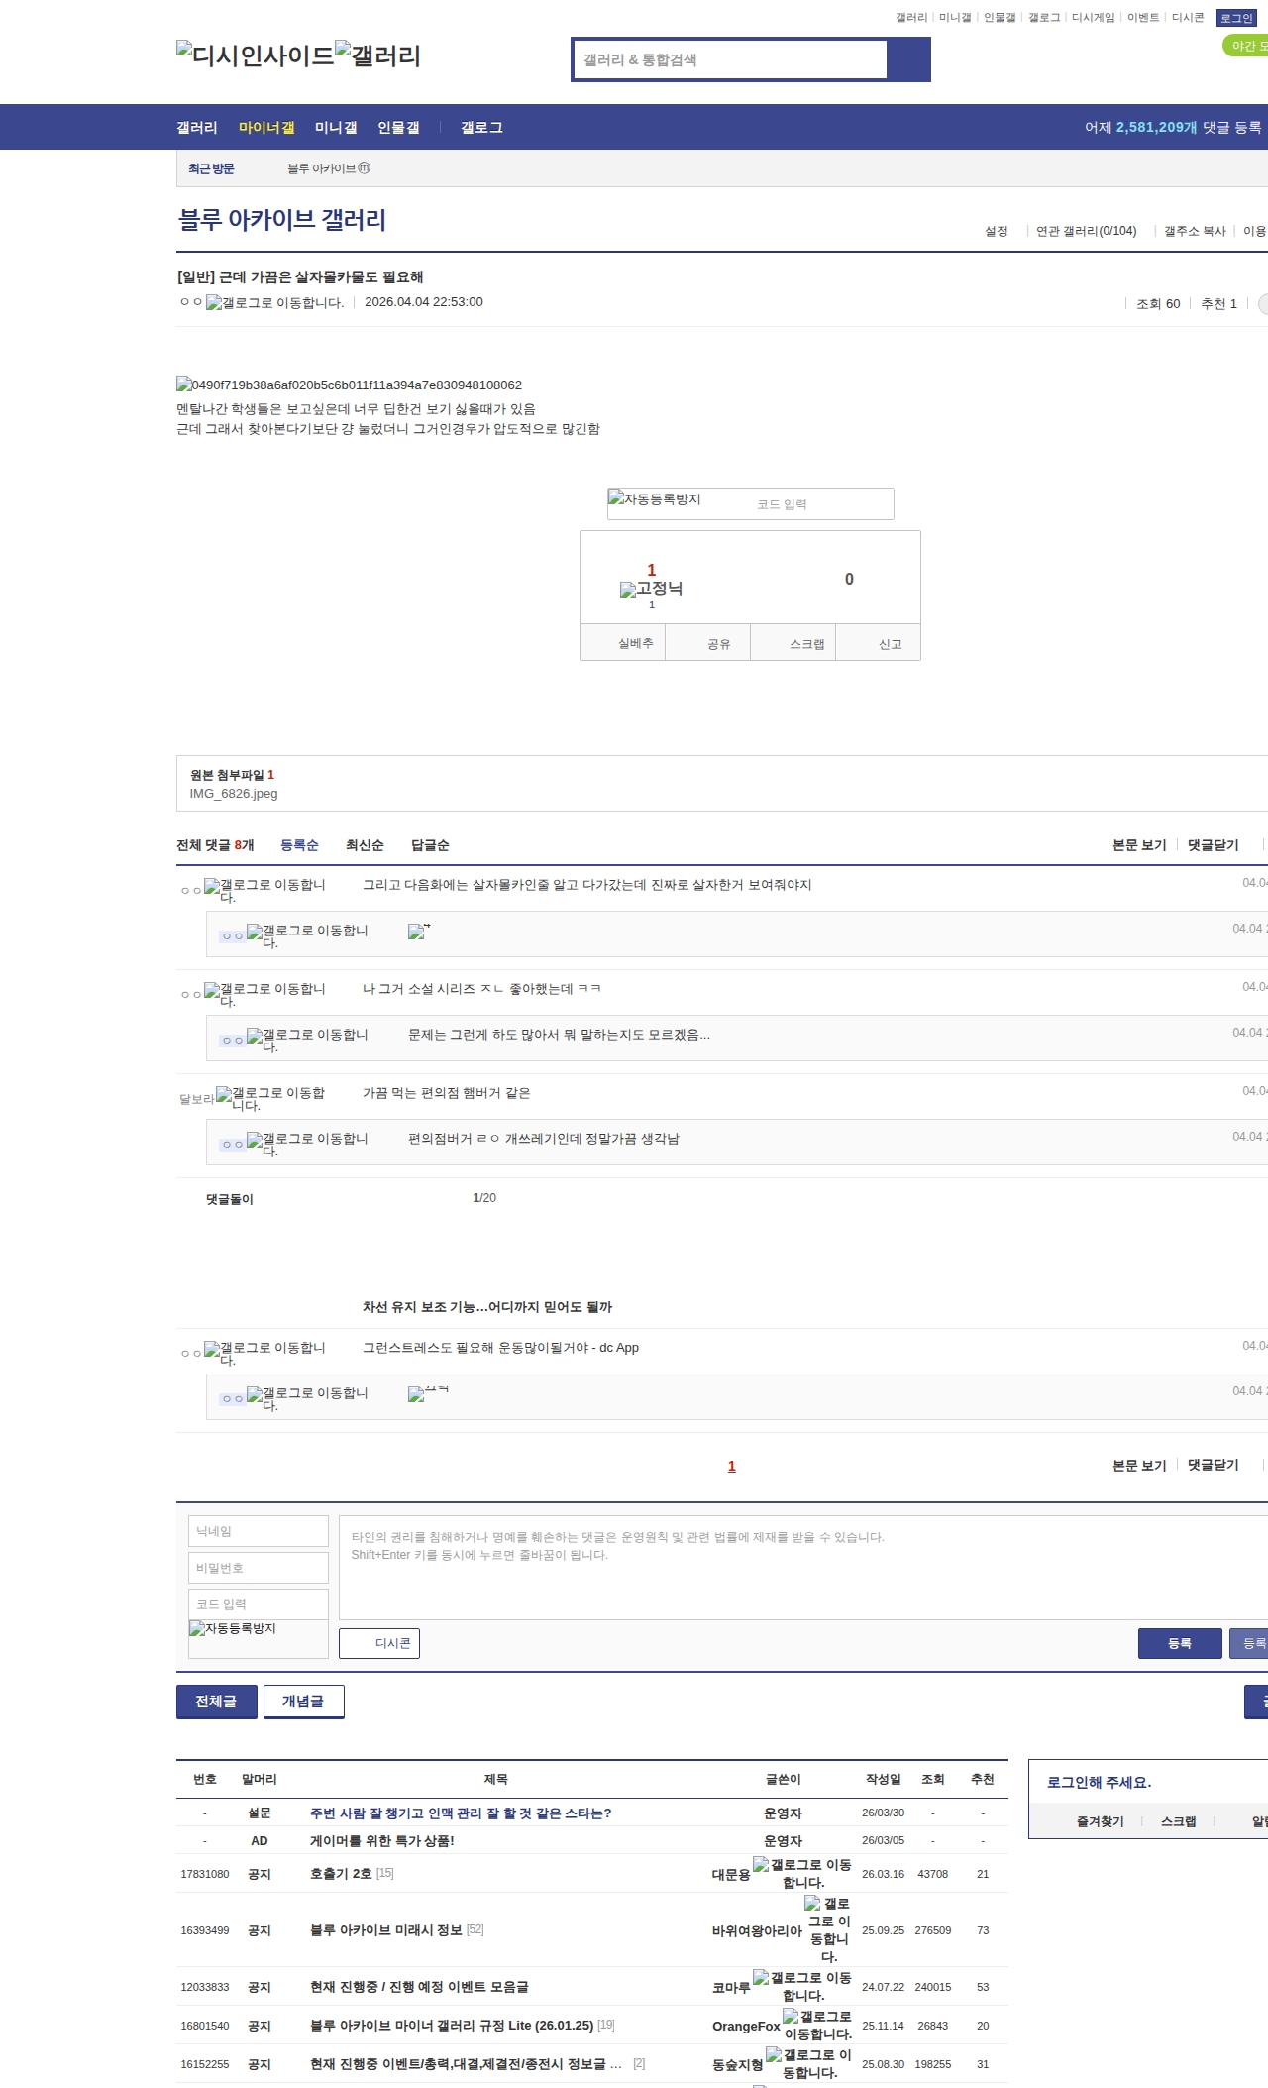Switch to the 마이너갤 menu
The height and width of the screenshot is (2088, 1268).
point(266,128)
